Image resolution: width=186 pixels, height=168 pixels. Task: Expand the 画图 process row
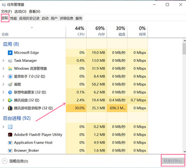3,84
